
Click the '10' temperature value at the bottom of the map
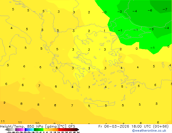click(37, 123)
